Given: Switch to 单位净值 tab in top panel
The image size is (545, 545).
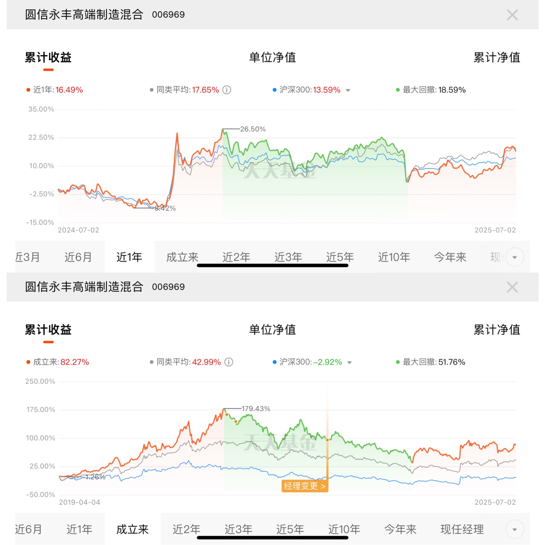Looking at the screenshot, I should [x=272, y=58].
